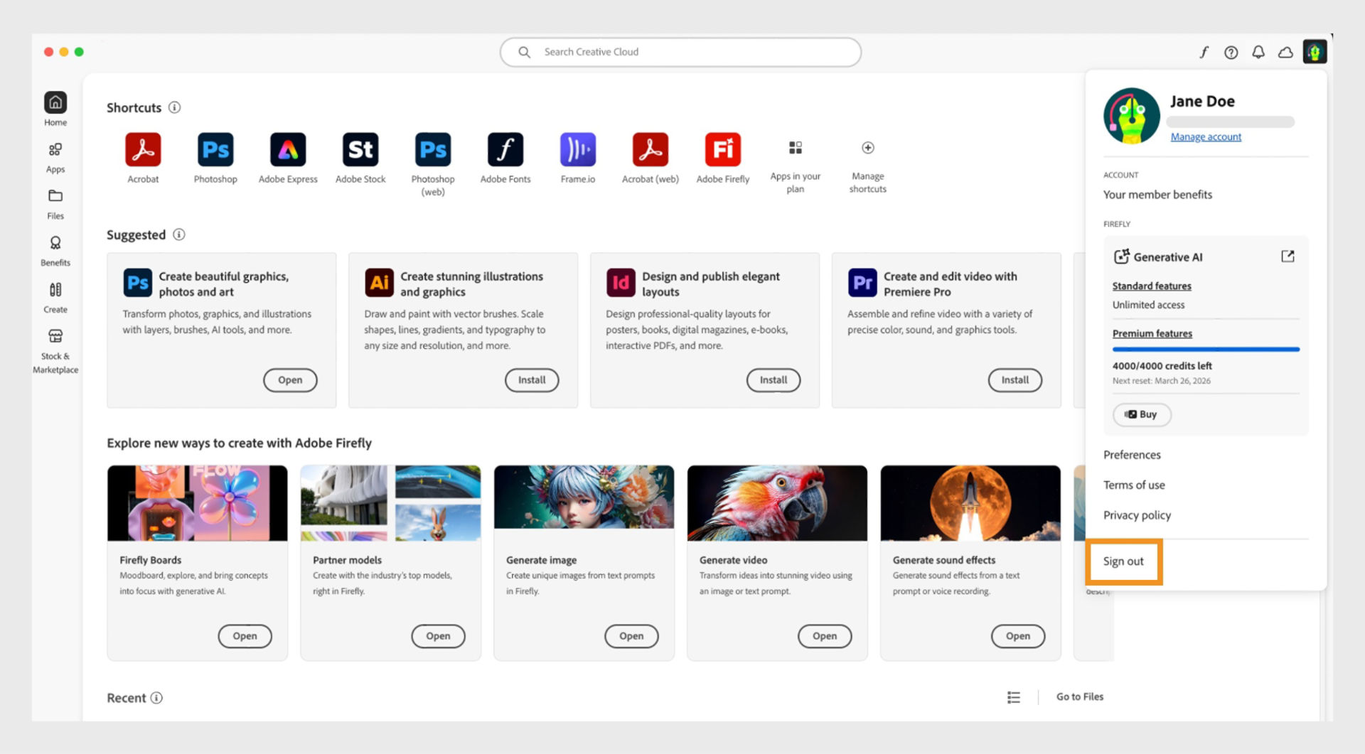Open the cloud storage status icon

click(1285, 52)
